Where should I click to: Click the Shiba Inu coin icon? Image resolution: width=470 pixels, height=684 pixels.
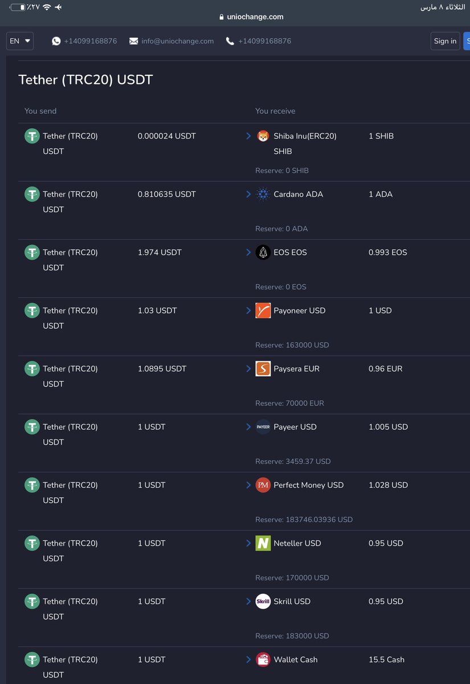[x=263, y=136]
